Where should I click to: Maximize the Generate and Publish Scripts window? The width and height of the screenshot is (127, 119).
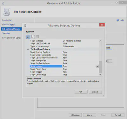(117, 3)
